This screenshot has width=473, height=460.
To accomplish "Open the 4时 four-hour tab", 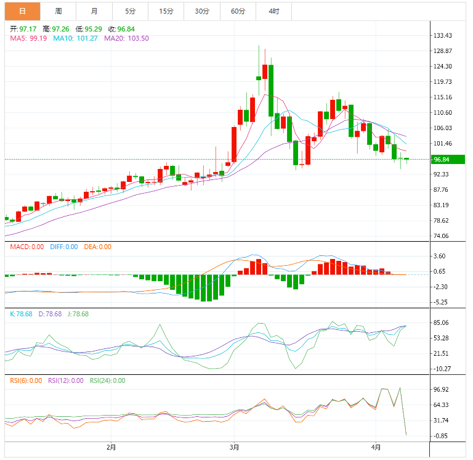I will [x=274, y=12].
